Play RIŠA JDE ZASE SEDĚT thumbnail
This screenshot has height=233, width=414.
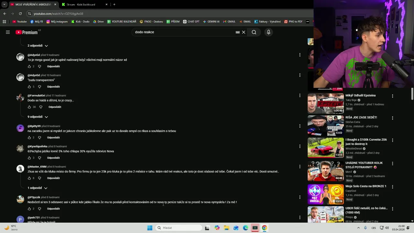326,126
